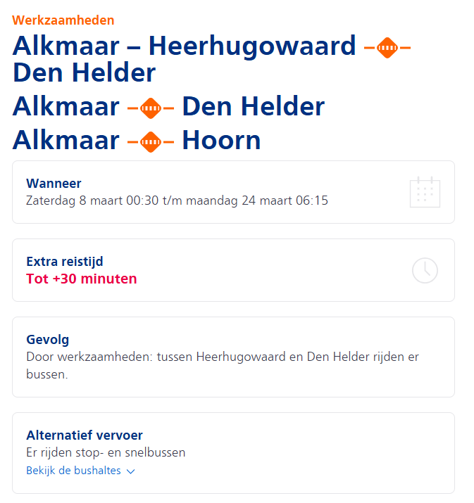
Task: Click the orange disruption icon after Heerhugowaard
Action: pos(387,48)
